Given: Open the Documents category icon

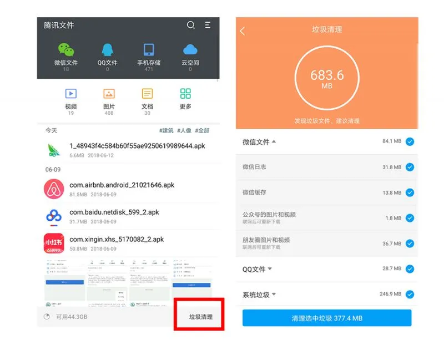Looking at the screenshot, I should 147,93.
